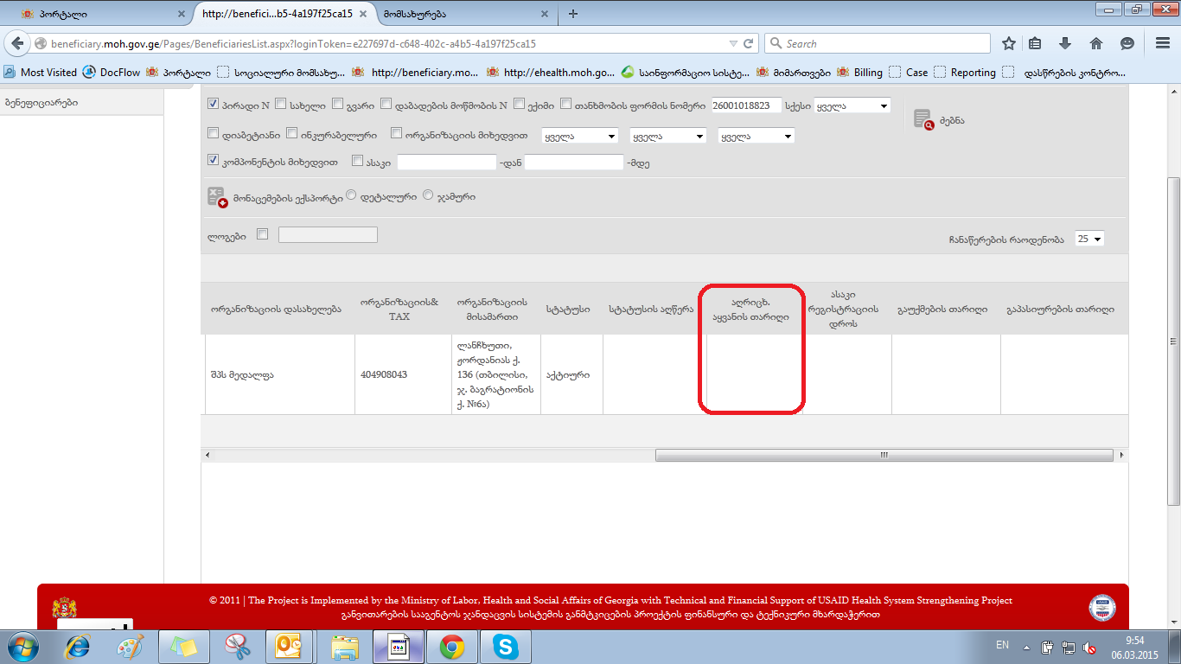This screenshot has height=664, width=1181.
Task: Open the Firefox downloads arrow icon
Action: click(1065, 43)
